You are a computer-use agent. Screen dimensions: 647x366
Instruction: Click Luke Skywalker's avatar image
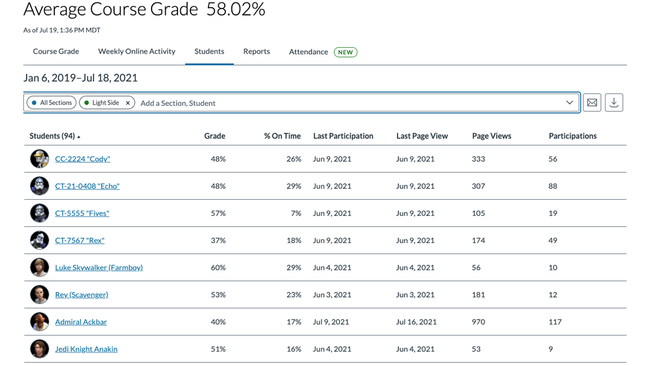(x=40, y=268)
